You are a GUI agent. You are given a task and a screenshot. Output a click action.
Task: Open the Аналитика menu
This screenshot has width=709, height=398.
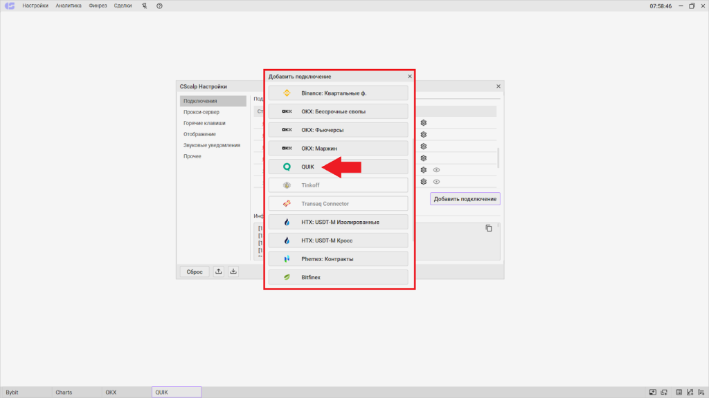(69, 6)
